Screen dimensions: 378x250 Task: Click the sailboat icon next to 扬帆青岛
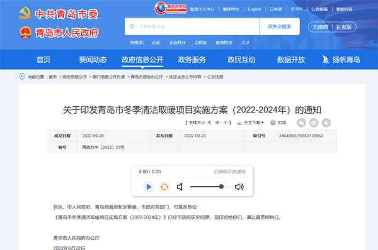click(326, 60)
